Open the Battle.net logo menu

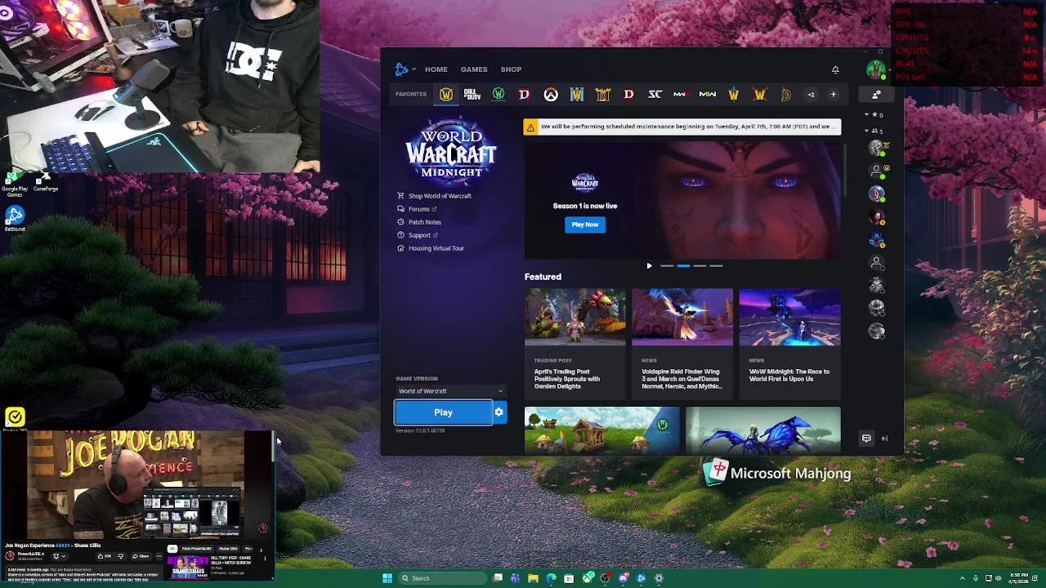405,69
